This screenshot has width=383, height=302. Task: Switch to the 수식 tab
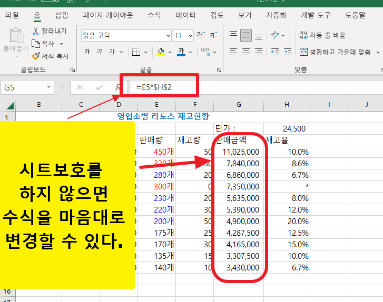[x=154, y=15]
